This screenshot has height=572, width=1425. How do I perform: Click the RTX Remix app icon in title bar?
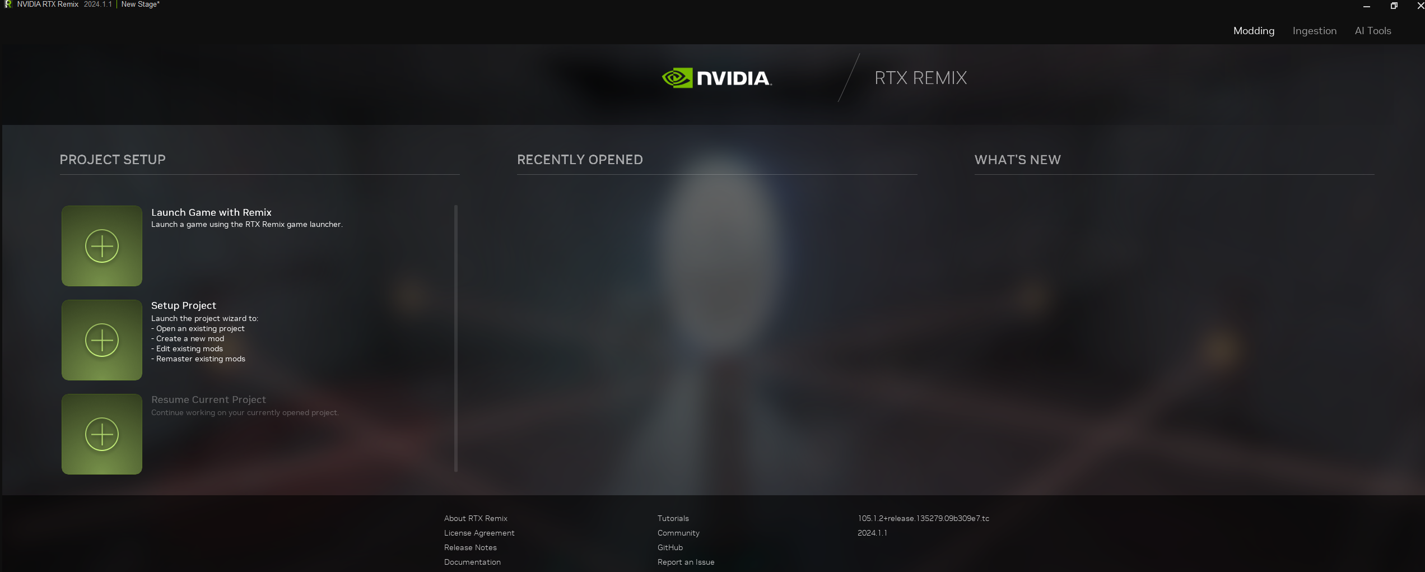point(7,4)
